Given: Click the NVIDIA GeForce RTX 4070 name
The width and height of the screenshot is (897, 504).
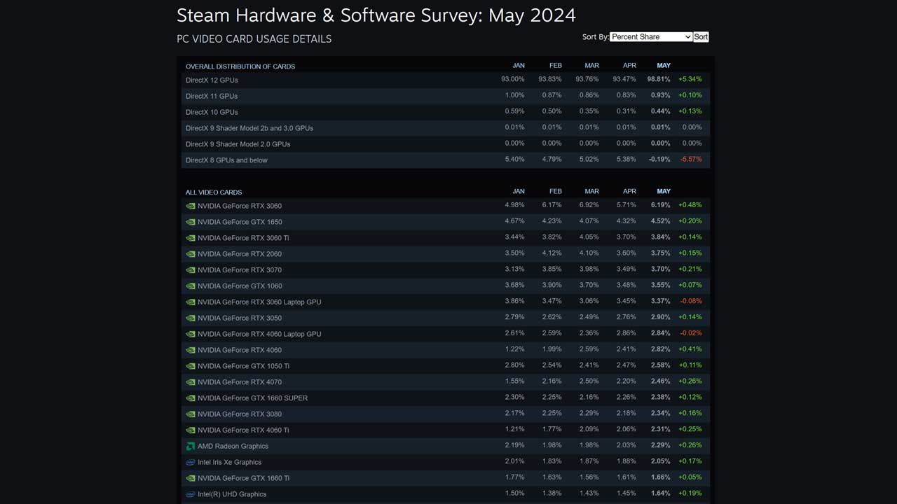Looking at the screenshot, I should (240, 382).
